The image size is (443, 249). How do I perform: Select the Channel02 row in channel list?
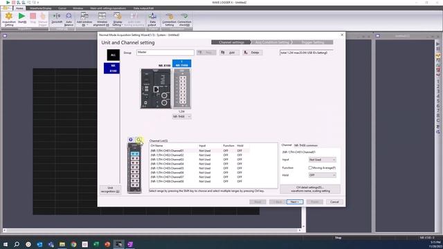[x=199, y=155]
